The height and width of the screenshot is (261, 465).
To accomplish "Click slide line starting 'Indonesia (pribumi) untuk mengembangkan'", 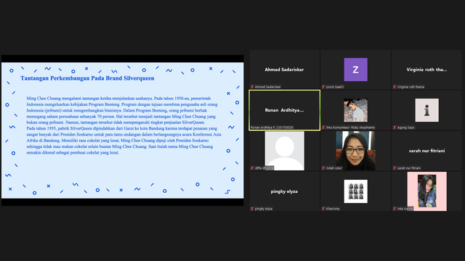I will pos(116,110).
